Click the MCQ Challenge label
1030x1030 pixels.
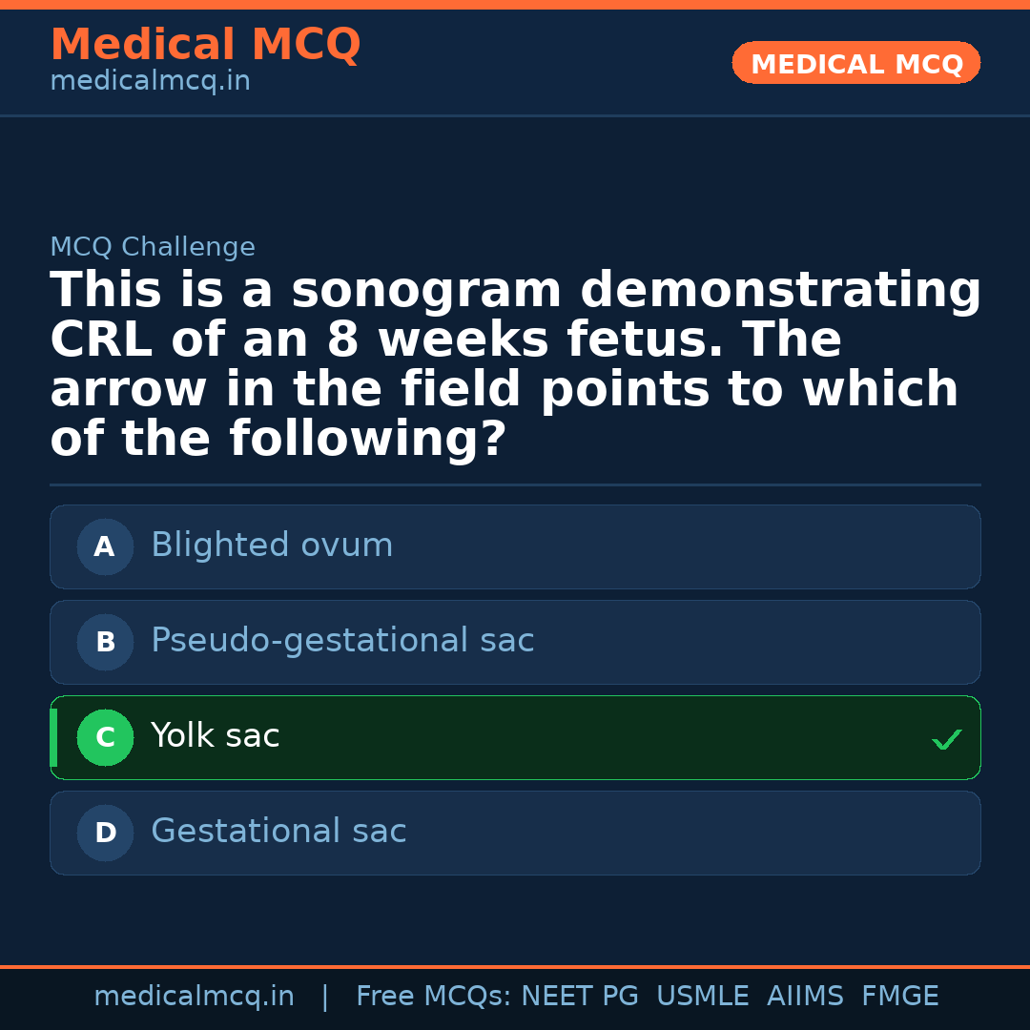[x=153, y=248]
